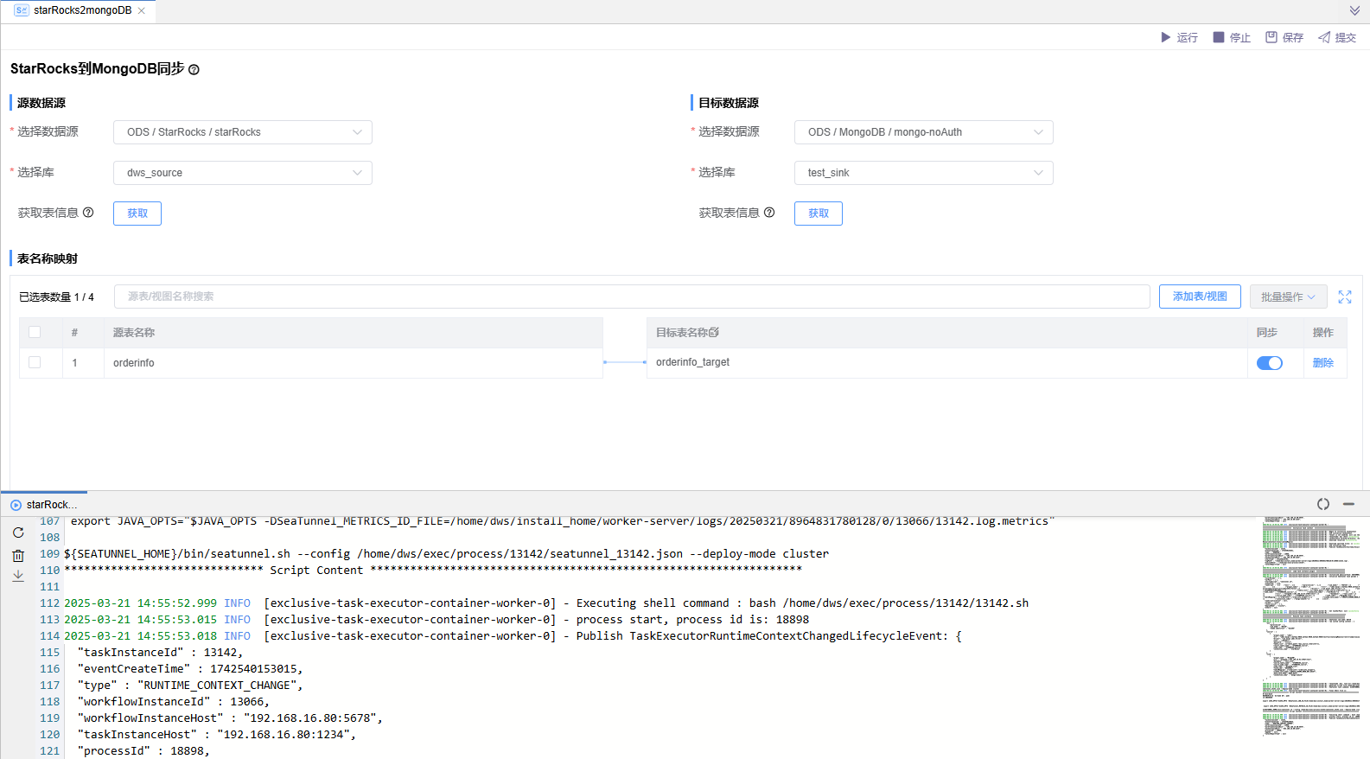Click the download log icon

(x=18, y=576)
